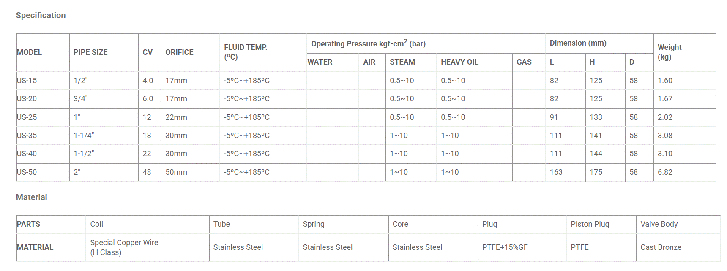Screen dimensions: 727x271
Task: Select the Cast Bronze cell
Action: coord(661,247)
